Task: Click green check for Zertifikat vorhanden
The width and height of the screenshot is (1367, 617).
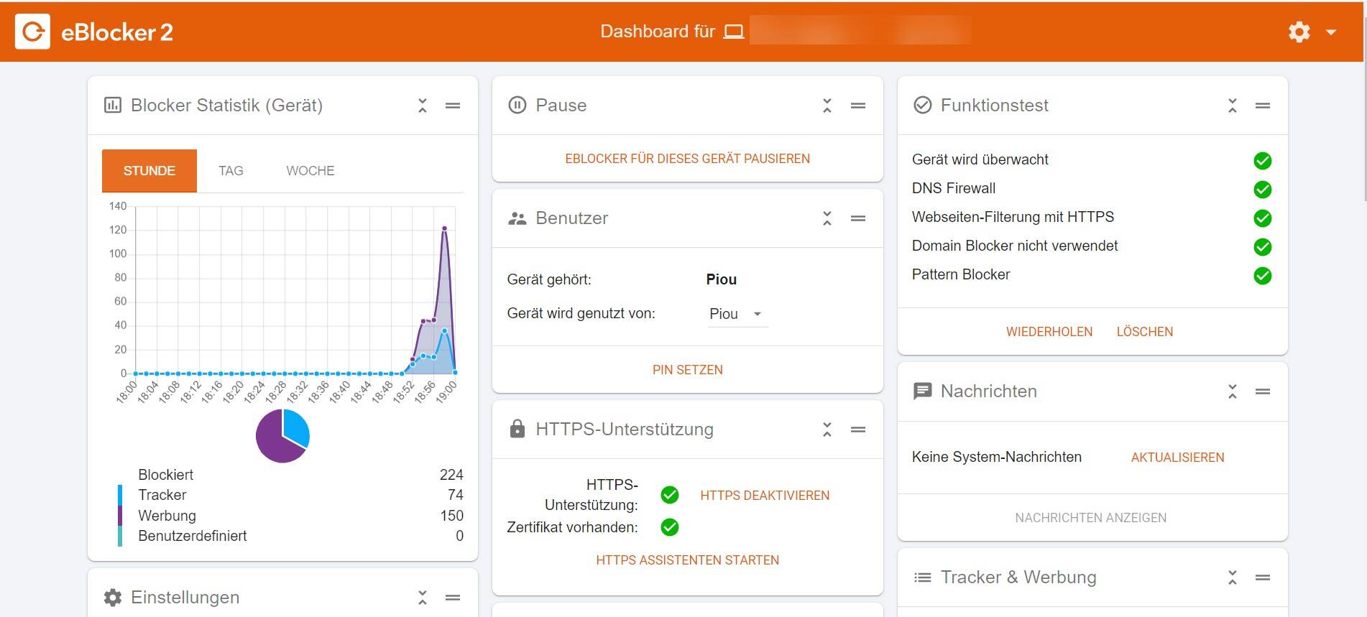Action: click(670, 527)
